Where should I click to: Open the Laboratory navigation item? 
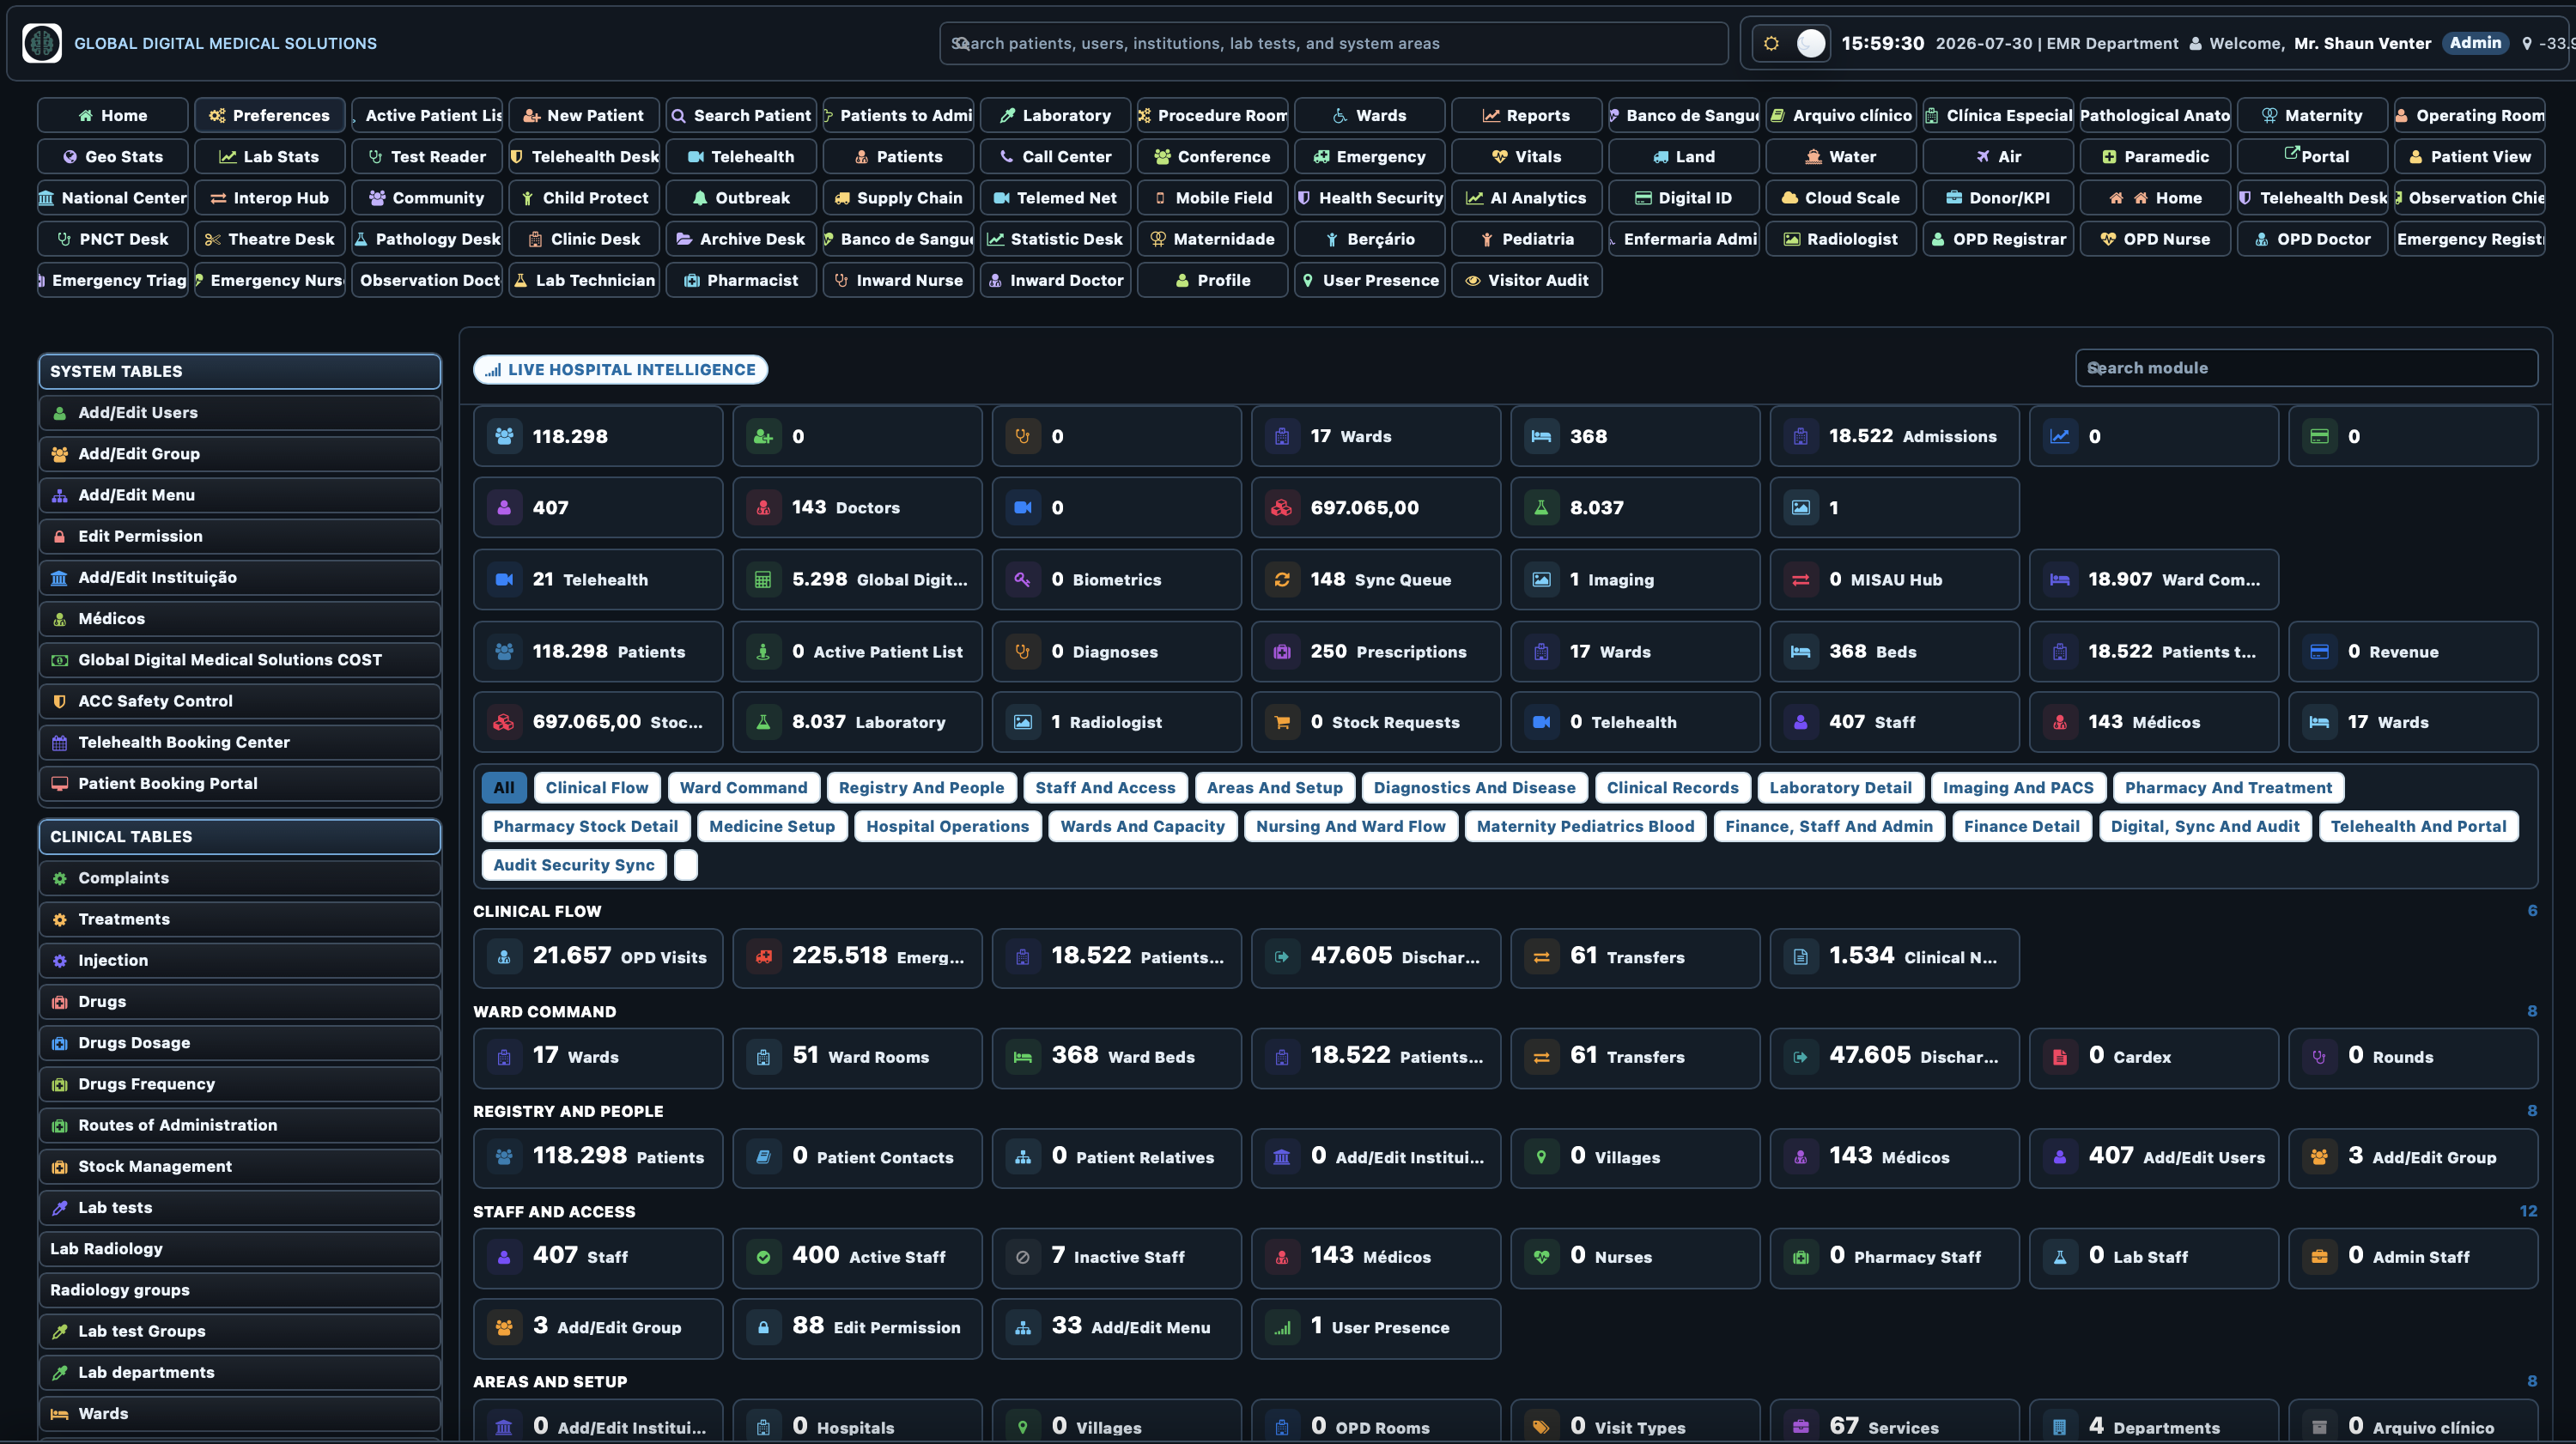pyautogui.click(x=1055, y=115)
